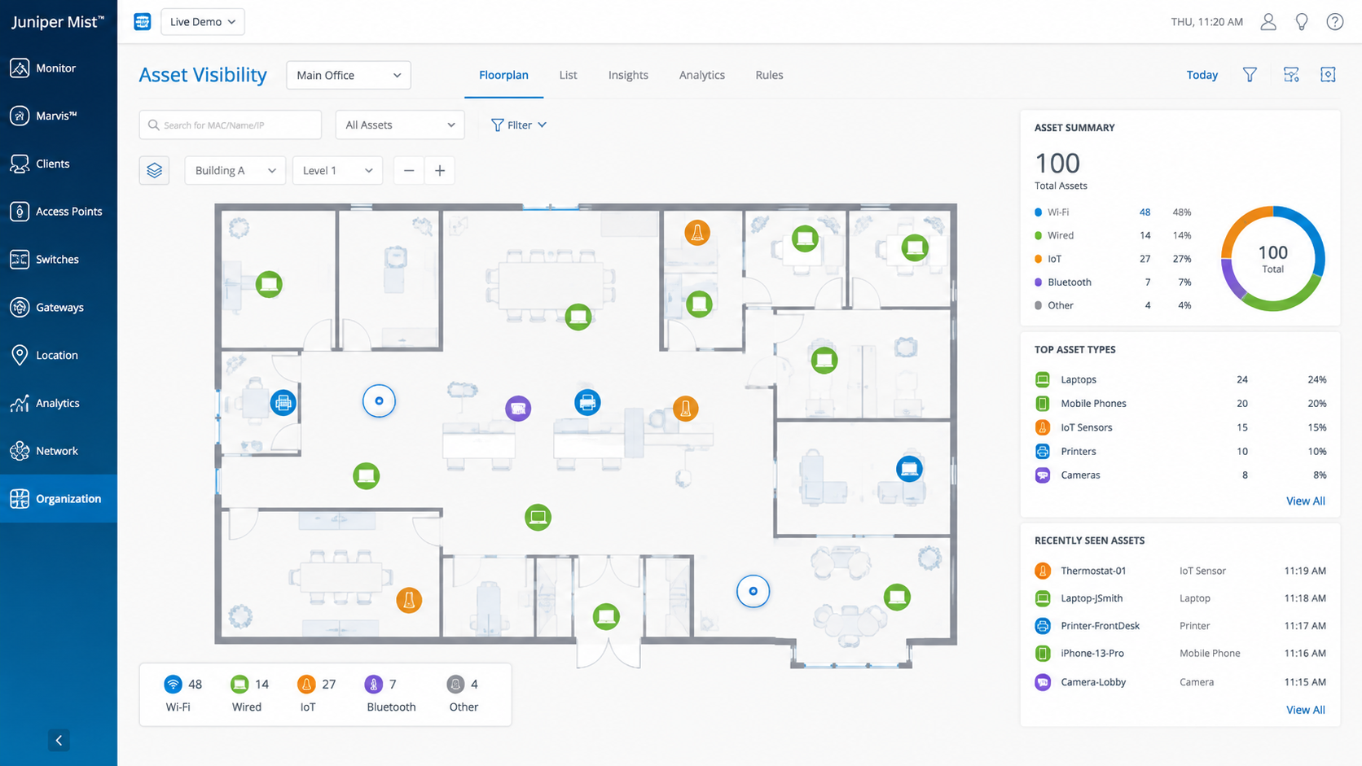Screen dimensions: 1362x766
Task: Open the Live Demo organization dropdown
Action: [203, 22]
